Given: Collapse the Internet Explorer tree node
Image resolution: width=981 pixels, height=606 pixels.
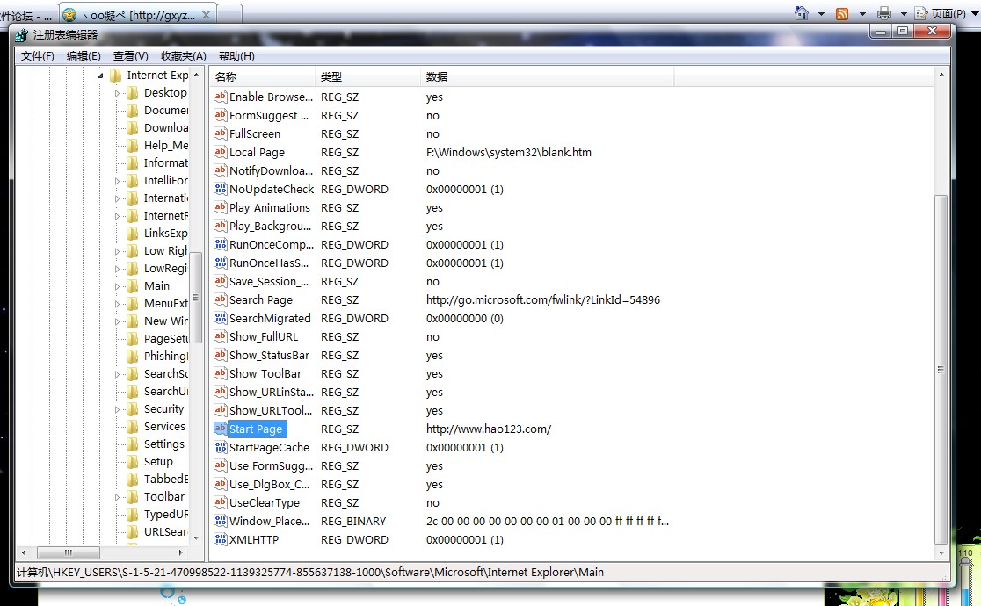Looking at the screenshot, I should click(100, 76).
